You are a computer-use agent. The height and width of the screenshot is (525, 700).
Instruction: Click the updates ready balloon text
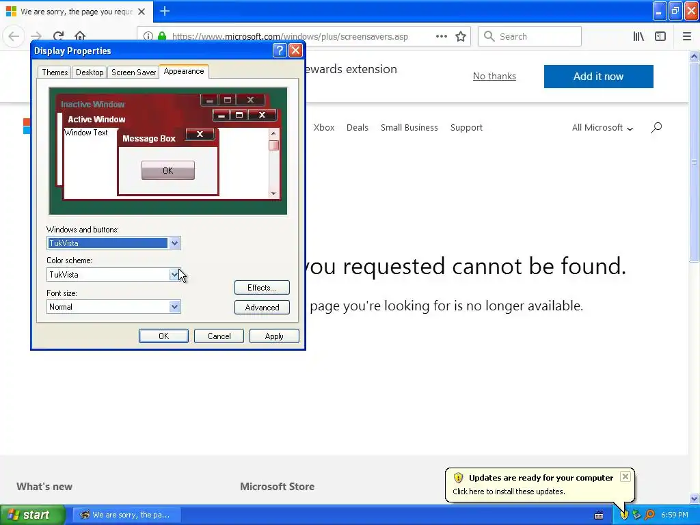[509, 492]
